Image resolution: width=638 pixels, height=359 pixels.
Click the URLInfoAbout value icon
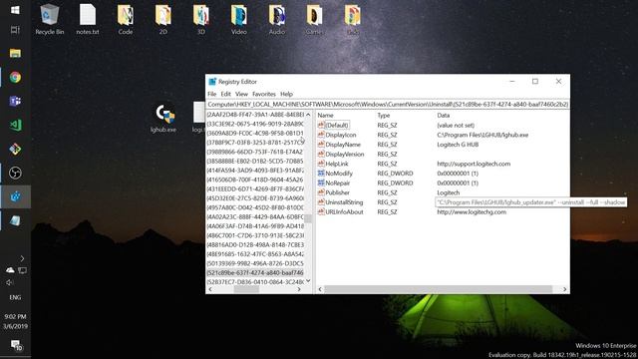pos(321,211)
